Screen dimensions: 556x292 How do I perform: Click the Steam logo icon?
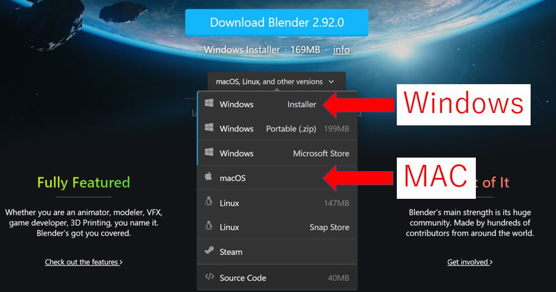pos(209,251)
